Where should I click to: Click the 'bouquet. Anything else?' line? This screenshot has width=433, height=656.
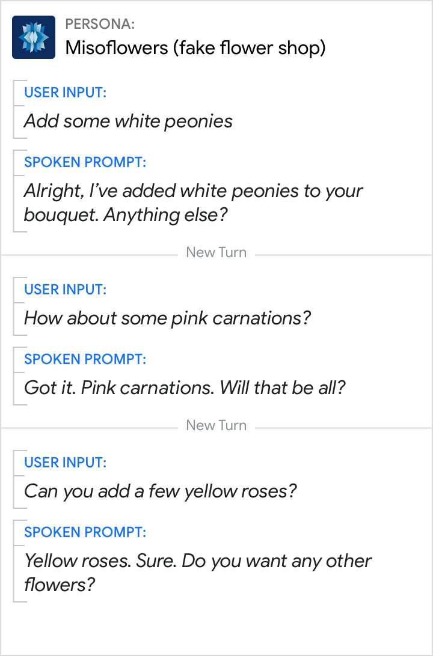coord(126,215)
